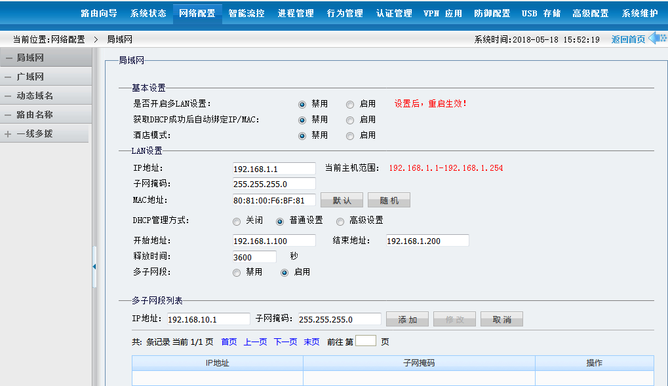Image resolution: width=668 pixels, height=386 pixels.
Task: Open 局域网 in the sidebar
Action: pos(46,58)
